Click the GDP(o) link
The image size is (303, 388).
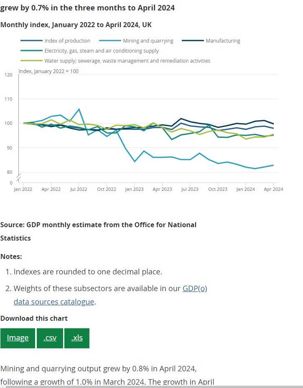195,289
